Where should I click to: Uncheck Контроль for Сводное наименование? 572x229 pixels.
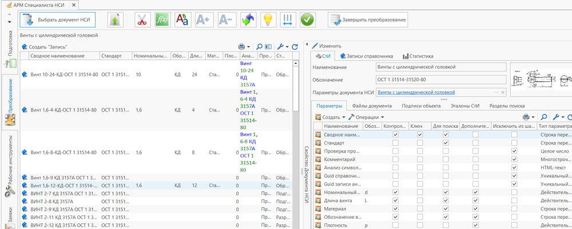395,134
